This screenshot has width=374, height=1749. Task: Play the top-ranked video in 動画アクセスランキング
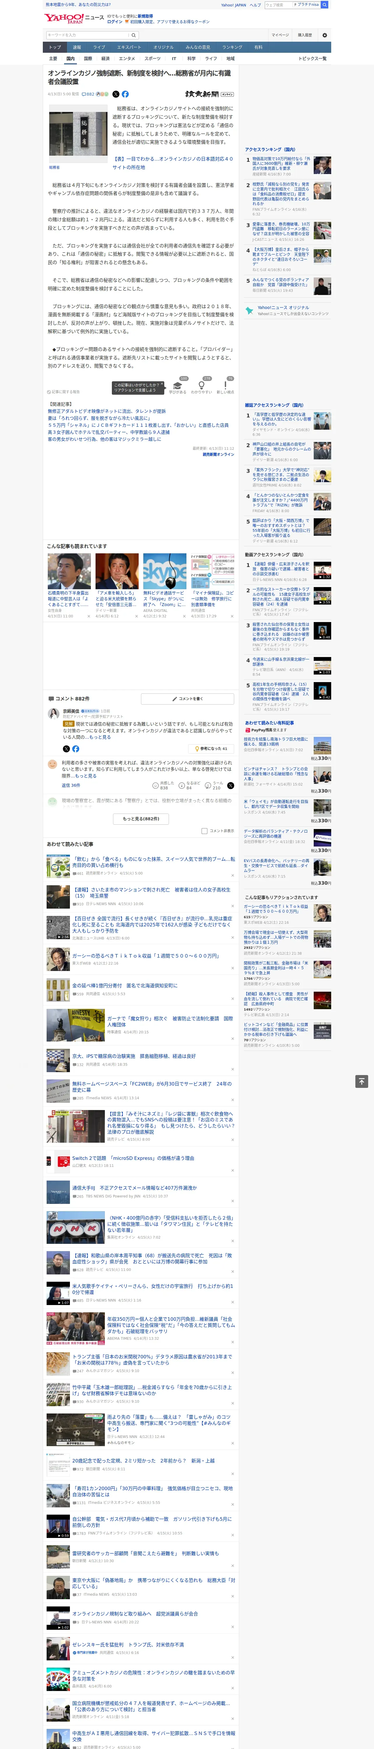pyautogui.click(x=322, y=570)
